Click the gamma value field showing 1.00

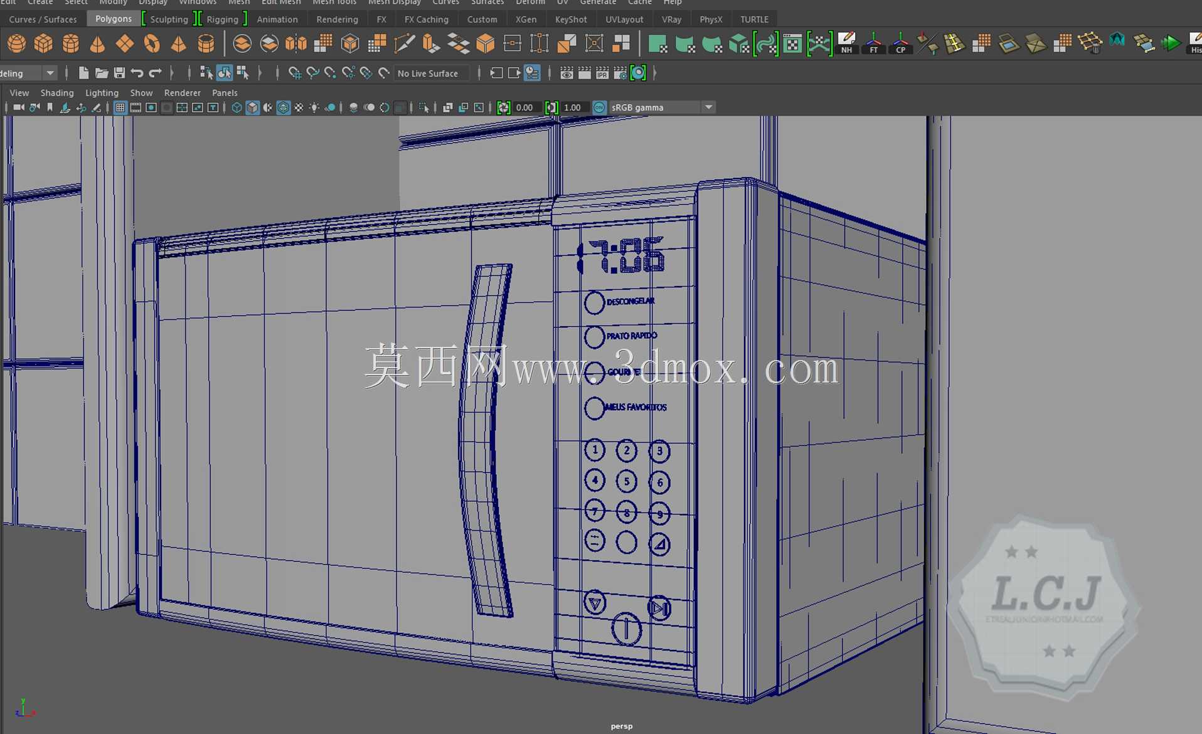(574, 108)
